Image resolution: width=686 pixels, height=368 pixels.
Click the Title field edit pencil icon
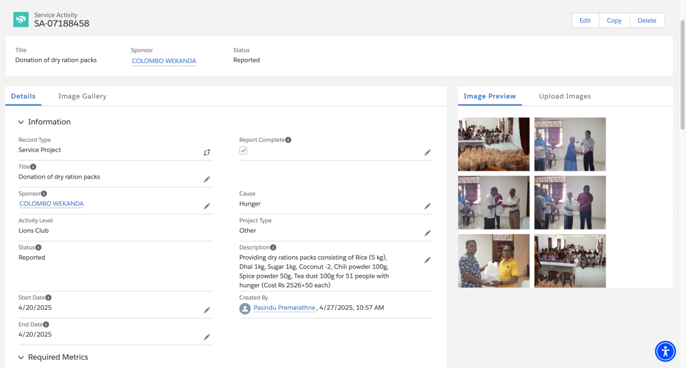(207, 179)
